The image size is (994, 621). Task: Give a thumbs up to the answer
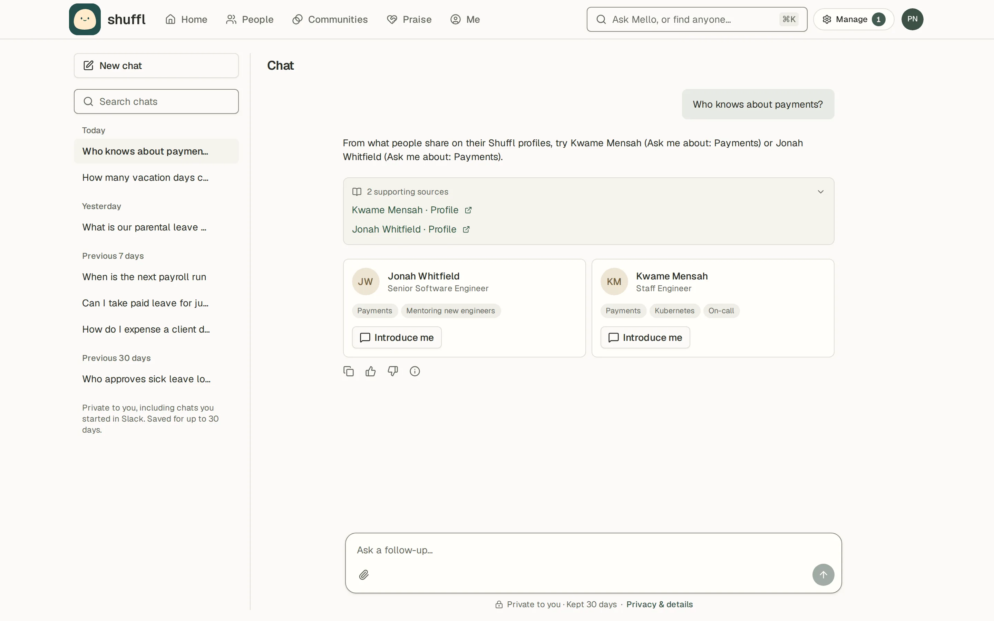370,371
